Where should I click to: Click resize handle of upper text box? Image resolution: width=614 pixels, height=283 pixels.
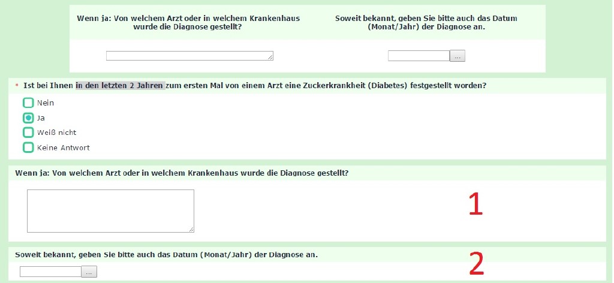[x=270, y=58]
